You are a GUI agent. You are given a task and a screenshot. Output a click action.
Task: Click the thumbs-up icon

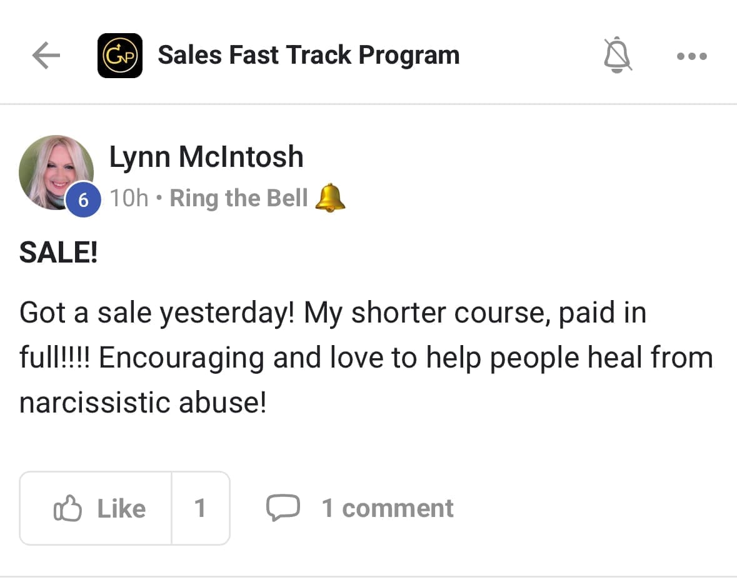click(68, 508)
